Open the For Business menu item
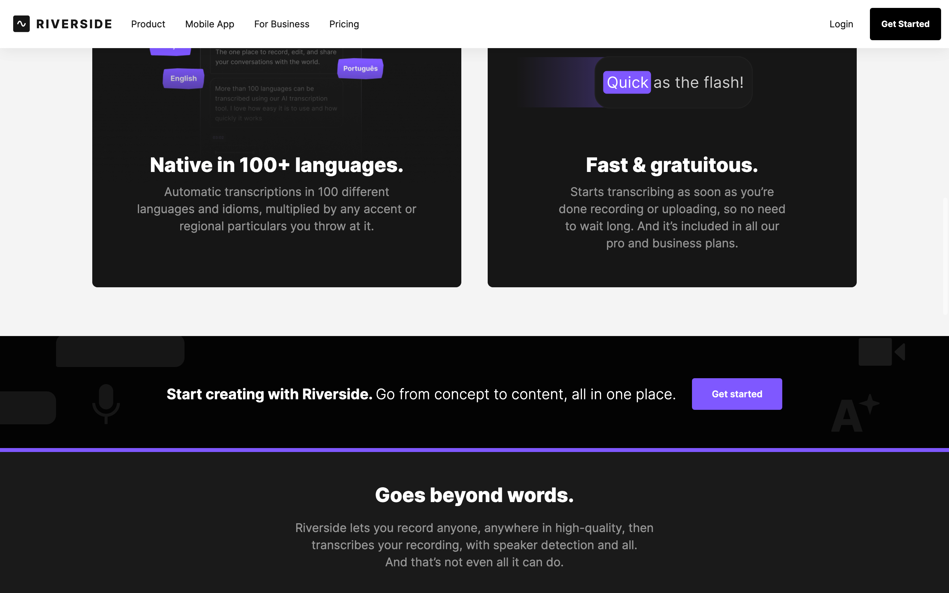Image resolution: width=949 pixels, height=593 pixels. [281, 24]
